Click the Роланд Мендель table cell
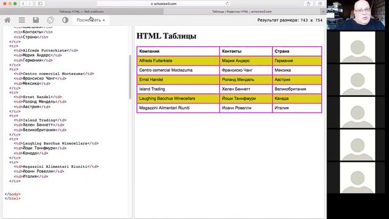This screenshot has width=389, height=219. click(x=246, y=80)
